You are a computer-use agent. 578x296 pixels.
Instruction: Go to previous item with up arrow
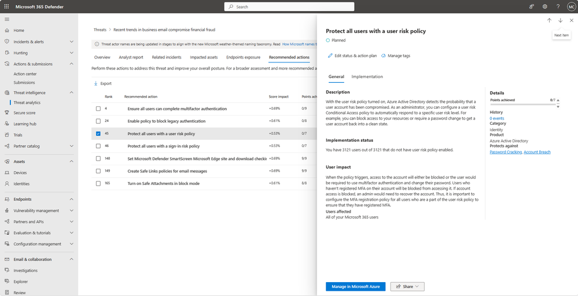click(x=549, y=20)
